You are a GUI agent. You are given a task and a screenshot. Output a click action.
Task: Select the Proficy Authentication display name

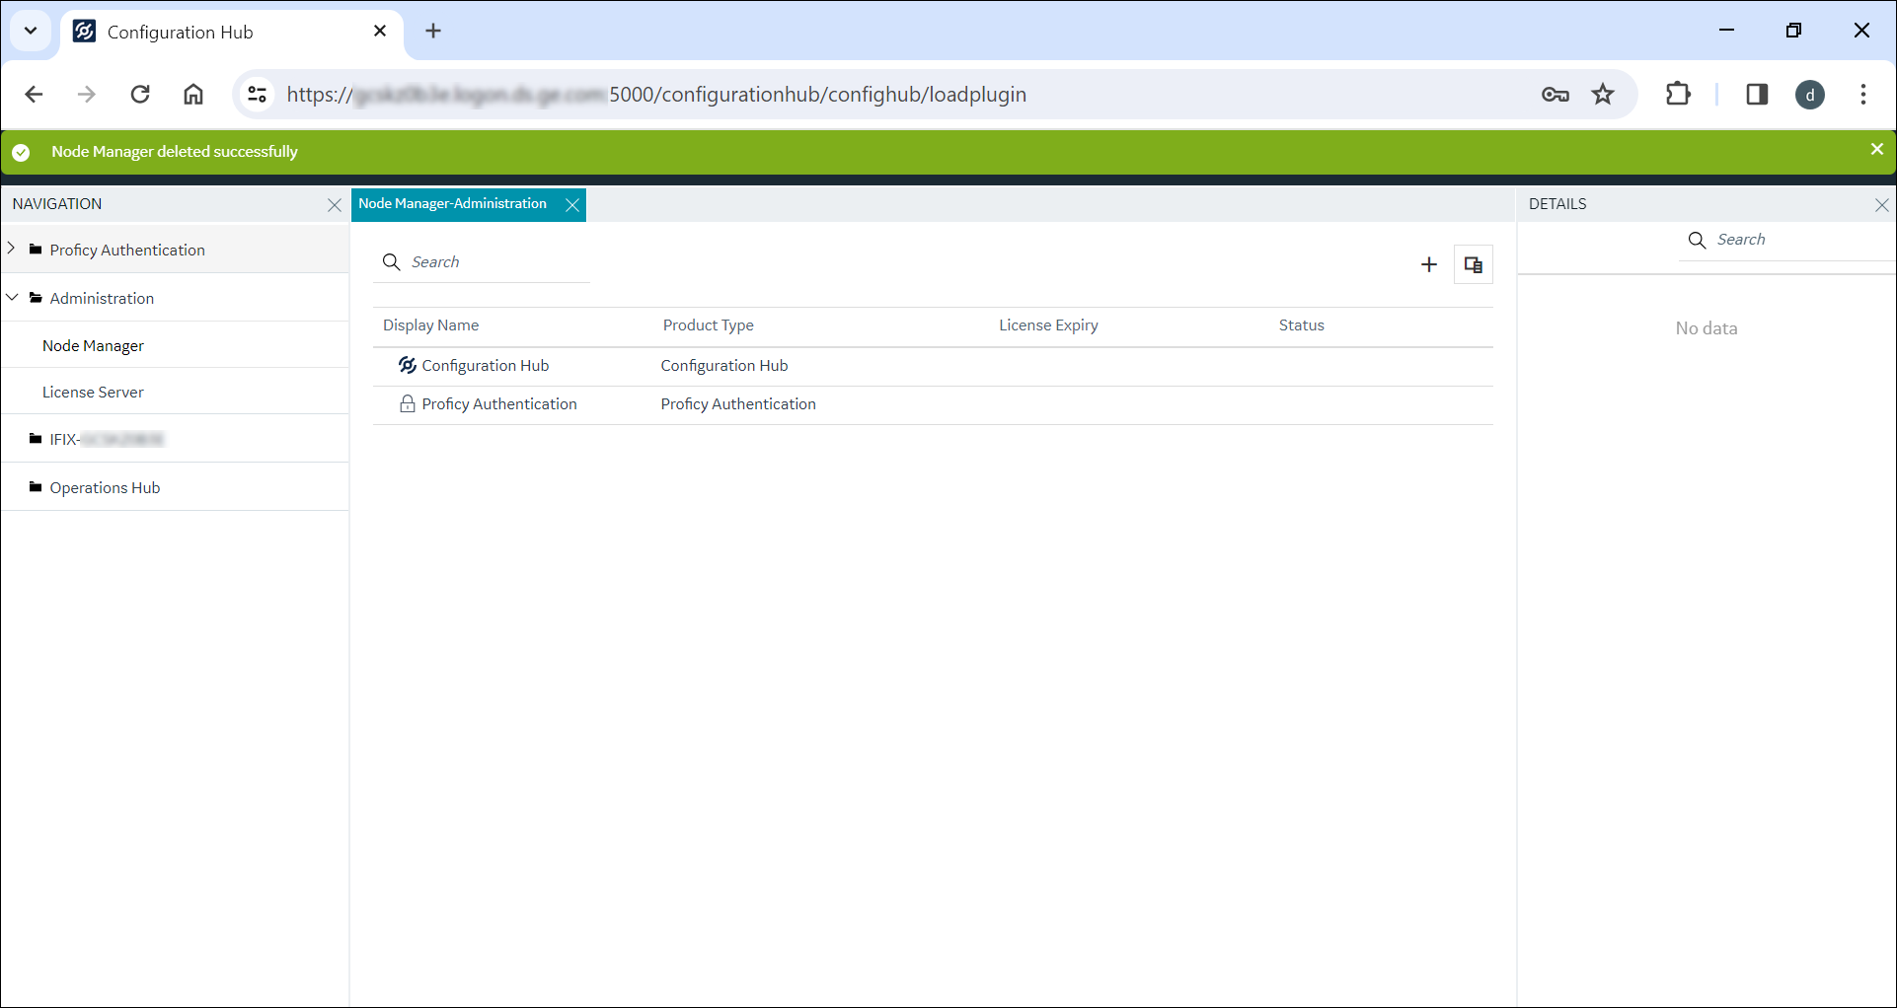(x=498, y=404)
